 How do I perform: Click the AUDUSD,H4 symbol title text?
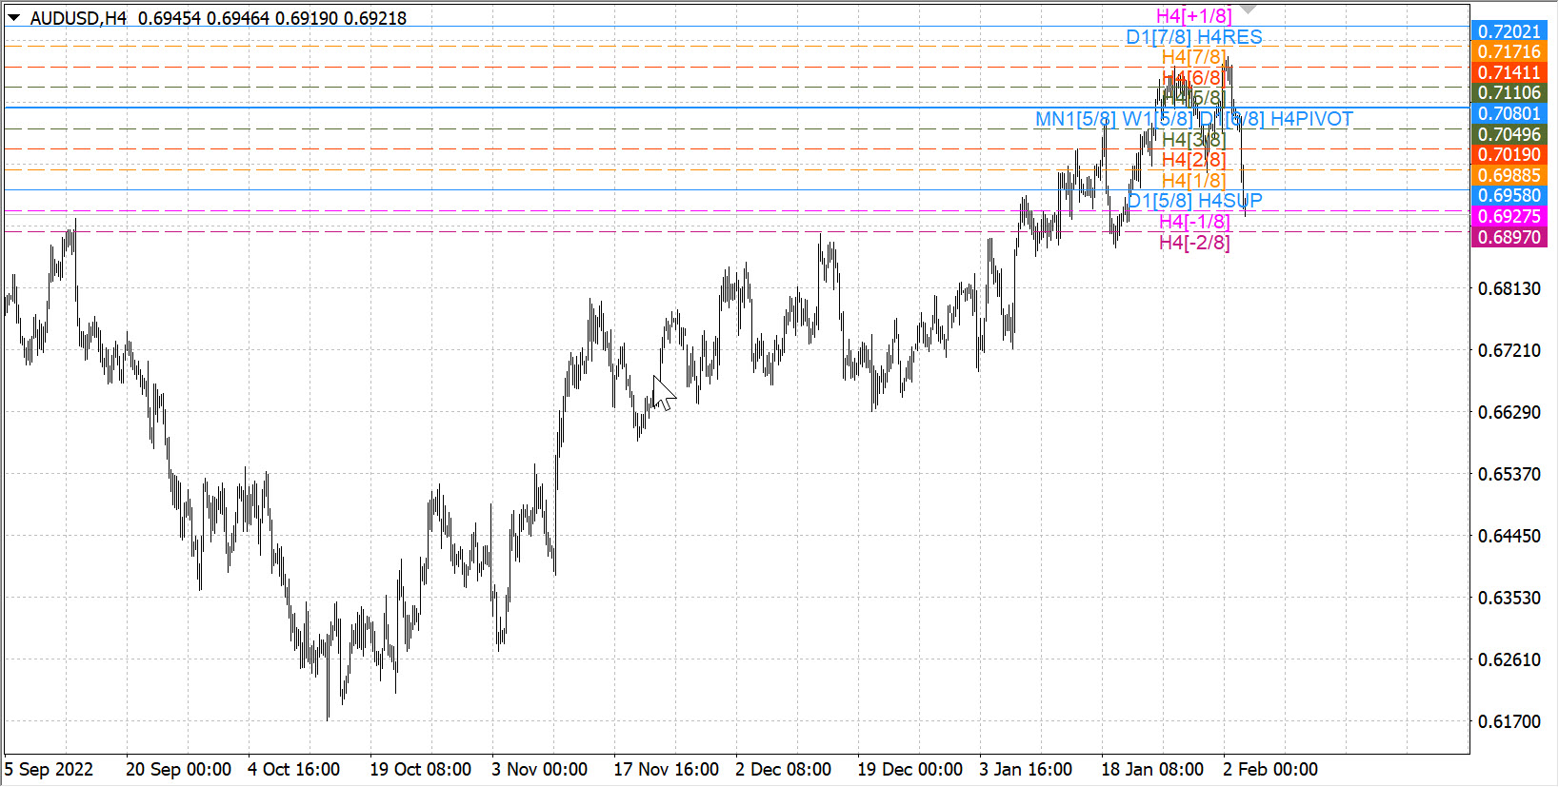78,18
